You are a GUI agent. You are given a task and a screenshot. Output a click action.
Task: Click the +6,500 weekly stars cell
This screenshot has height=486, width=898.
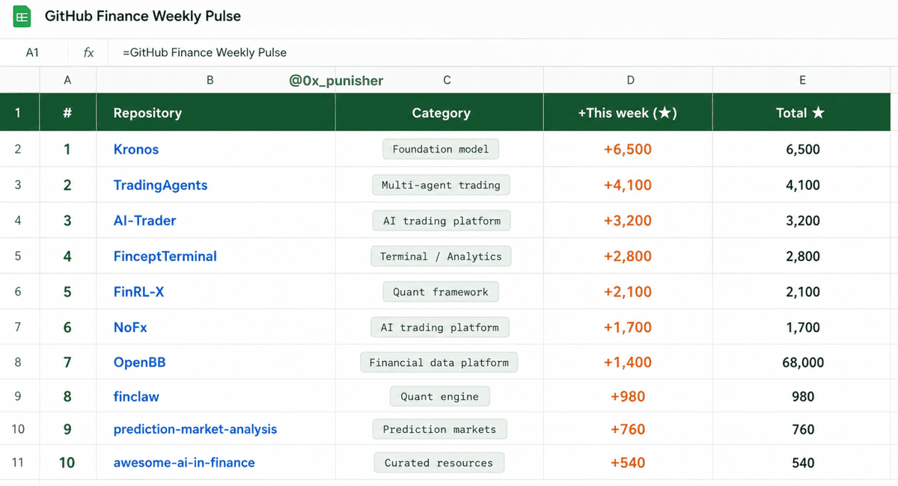coord(628,150)
